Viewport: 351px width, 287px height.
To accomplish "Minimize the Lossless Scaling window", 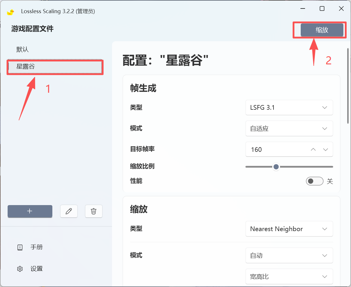I will [x=303, y=8].
